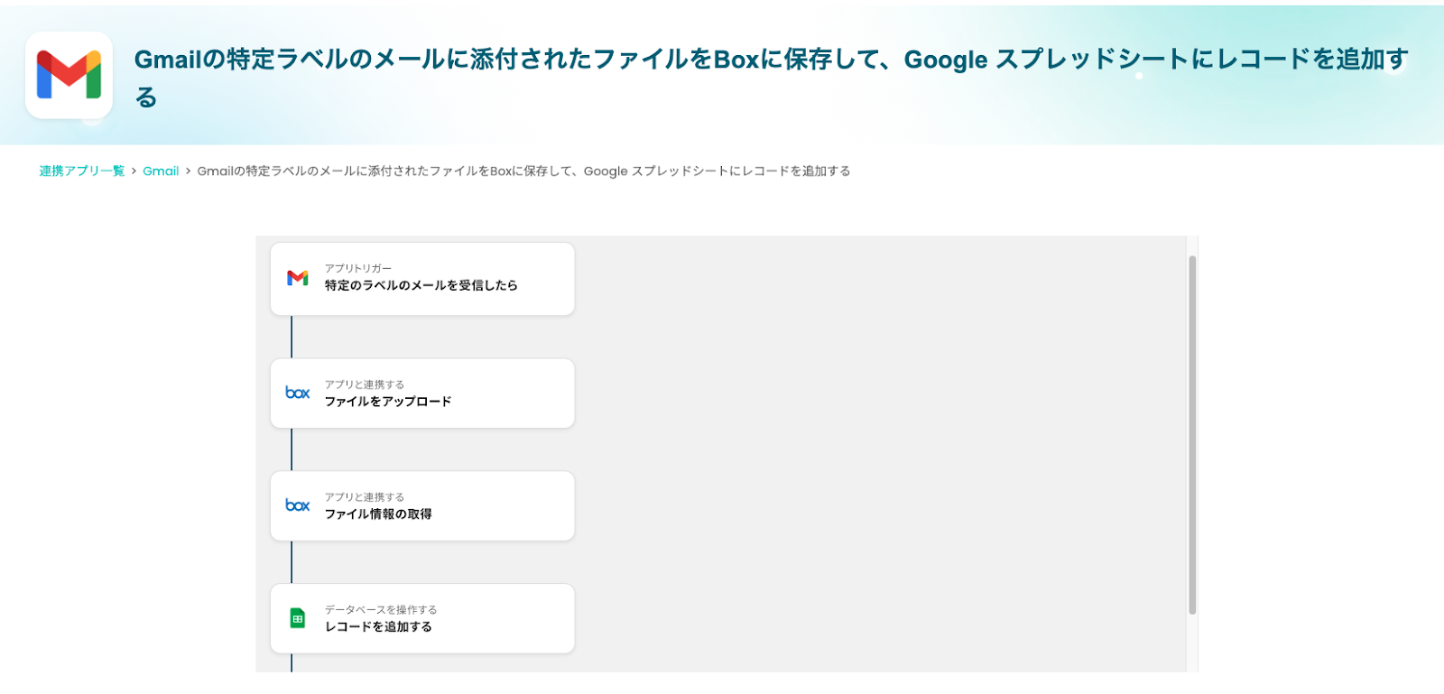Click Gmail icon on the trigger step

click(x=298, y=278)
